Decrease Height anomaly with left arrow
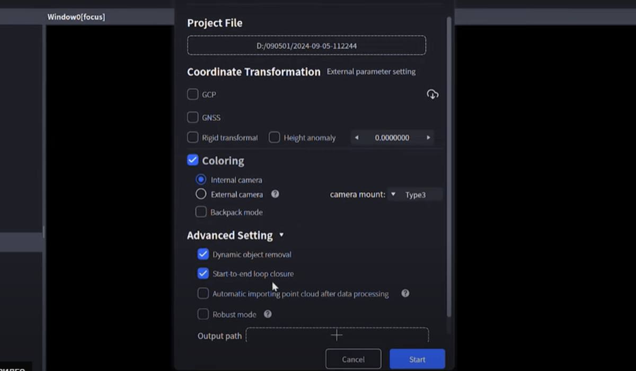The width and height of the screenshot is (636, 371). pyautogui.click(x=357, y=138)
